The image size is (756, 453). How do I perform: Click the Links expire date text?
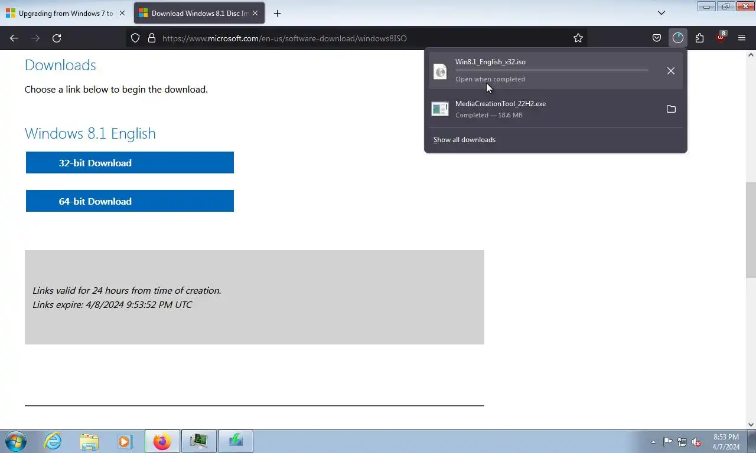pyautogui.click(x=112, y=305)
